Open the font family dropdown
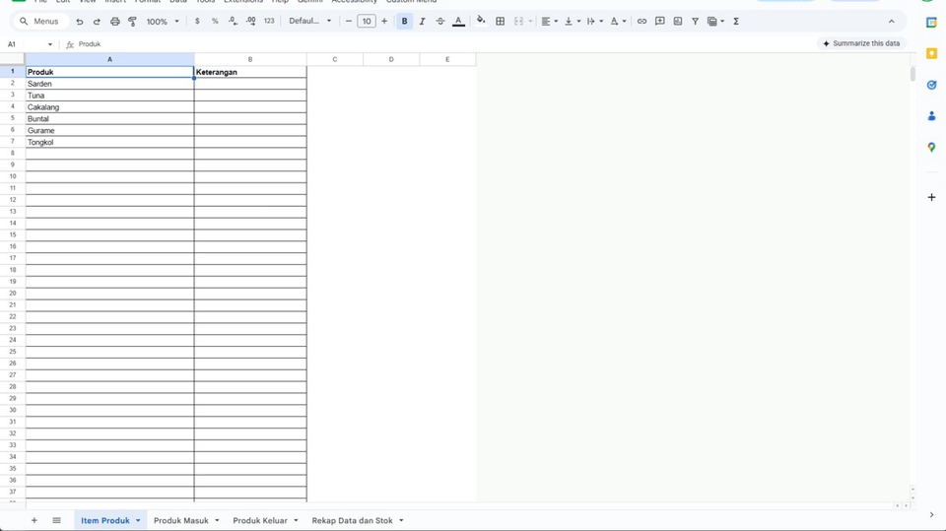 point(309,22)
